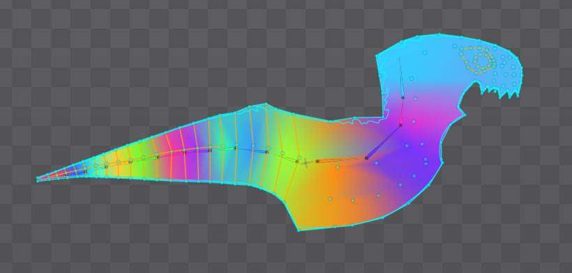Viewport: 572px width, 273px height.
Task: Select the mesh vertex at the tail tip
Action: 38,178
